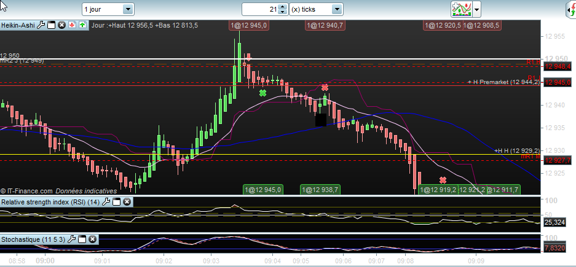Open RSI indicator settings wrench
Screen dimensions: 576x267
point(106,202)
